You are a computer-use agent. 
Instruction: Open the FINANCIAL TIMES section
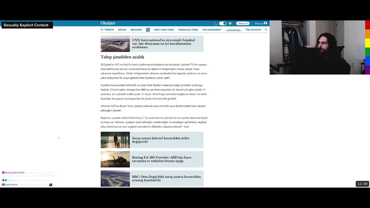click(188, 30)
